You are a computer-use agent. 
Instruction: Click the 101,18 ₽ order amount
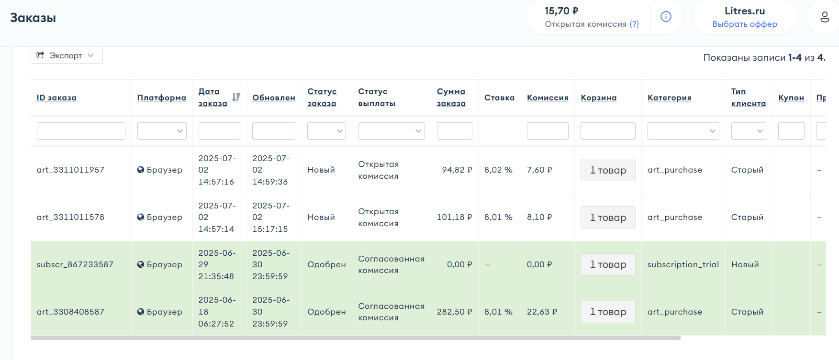pyautogui.click(x=455, y=217)
